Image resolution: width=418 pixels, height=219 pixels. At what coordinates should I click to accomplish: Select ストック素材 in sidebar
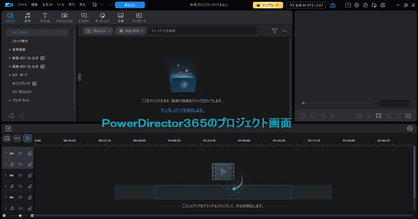point(20,41)
